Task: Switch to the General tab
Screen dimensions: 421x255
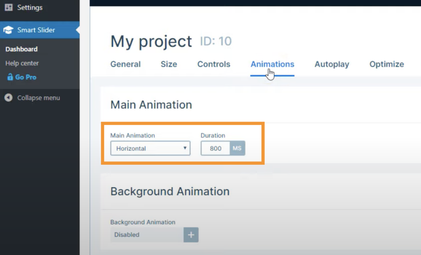Action: [x=125, y=64]
